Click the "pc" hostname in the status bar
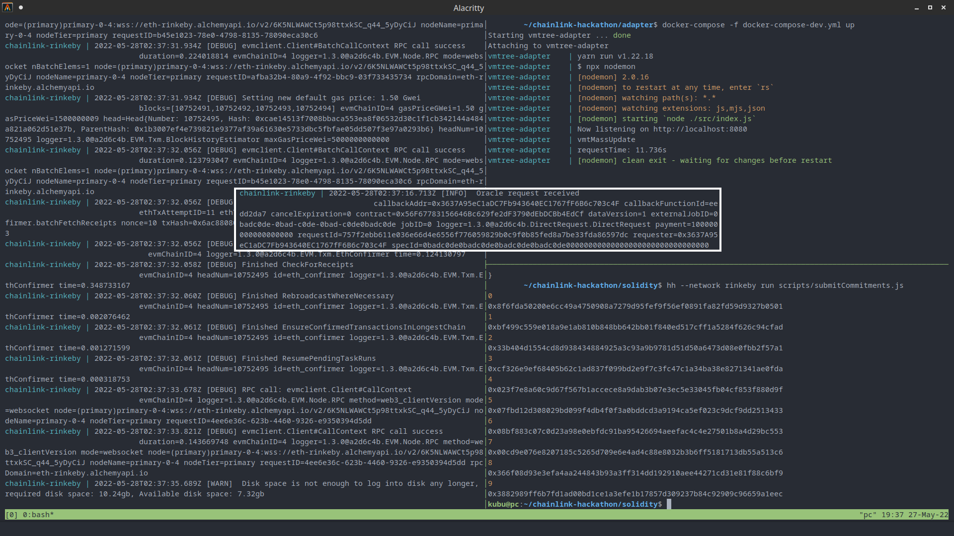Screen dimensions: 954x536 click(868, 515)
